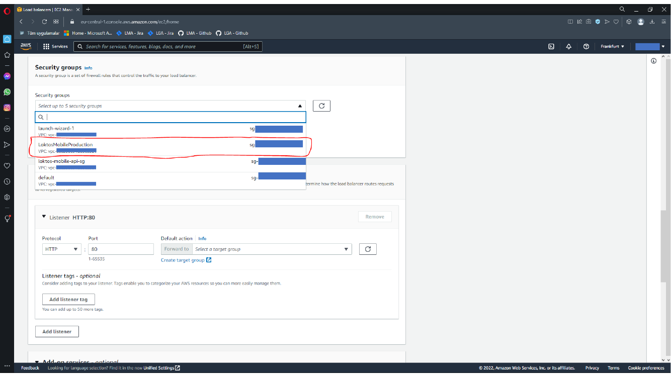Click the blue ad-blocker shield icon

(598, 22)
